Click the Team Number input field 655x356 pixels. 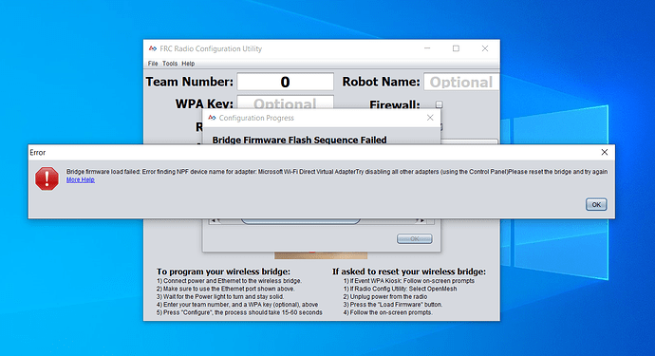click(x=286, y=82)
